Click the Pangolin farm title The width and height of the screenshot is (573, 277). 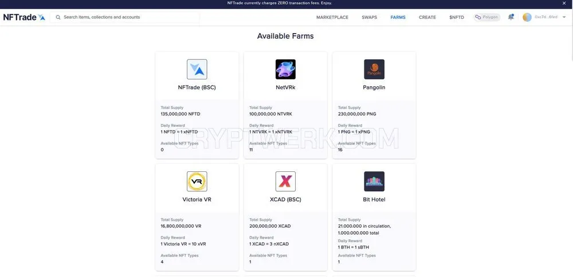pos(374,87)
